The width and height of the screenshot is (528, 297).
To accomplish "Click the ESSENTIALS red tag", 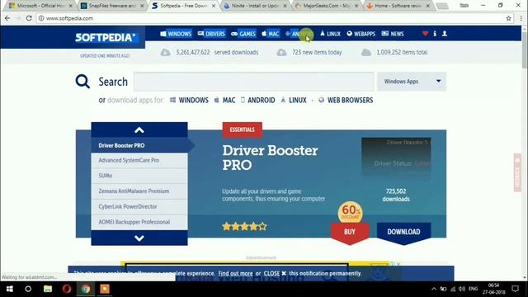I will [242, 130].
